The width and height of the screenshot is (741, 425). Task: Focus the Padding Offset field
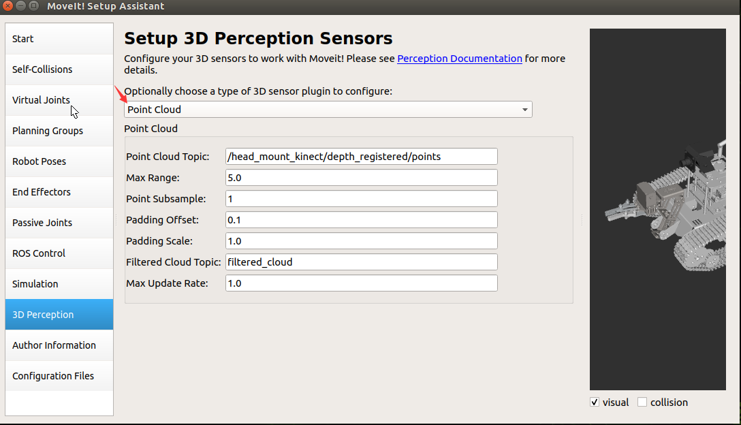coord(362,220)
